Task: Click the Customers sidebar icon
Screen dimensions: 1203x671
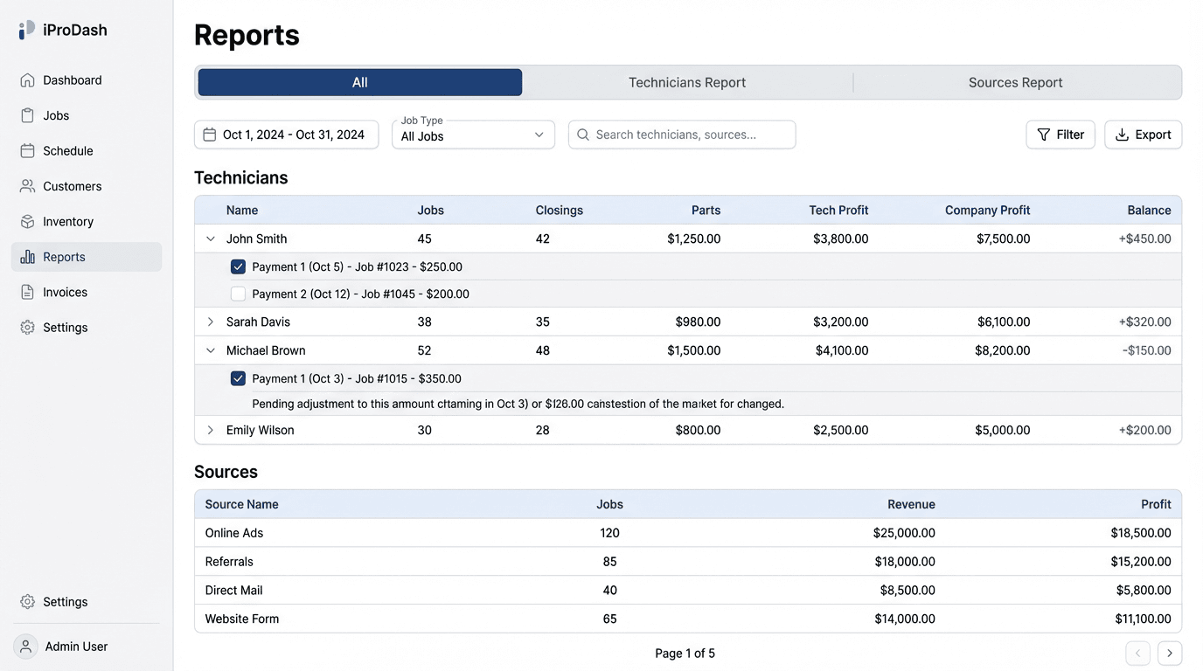Action: click(x=27, y=185)
